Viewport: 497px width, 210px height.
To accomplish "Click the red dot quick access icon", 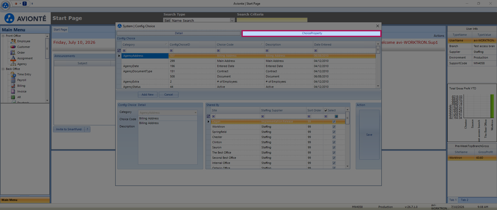I will coord(16,4).
